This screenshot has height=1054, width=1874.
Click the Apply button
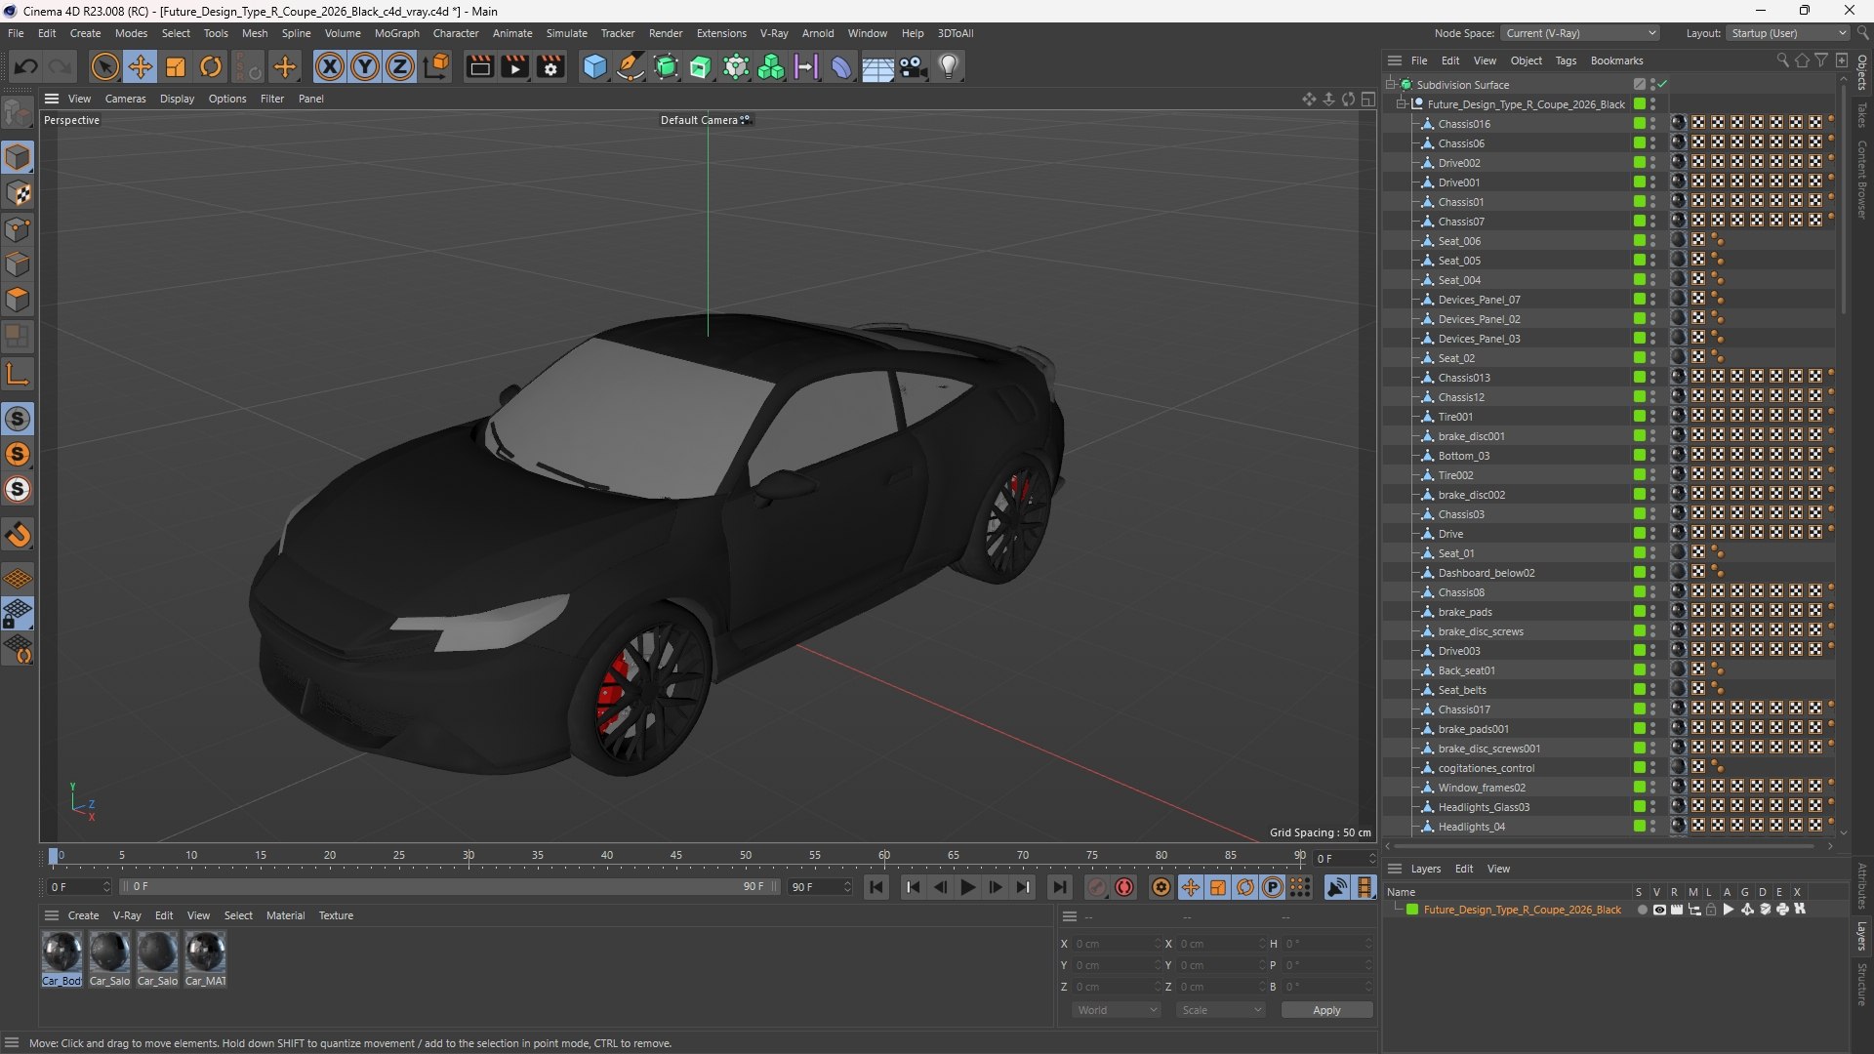1326,1010
